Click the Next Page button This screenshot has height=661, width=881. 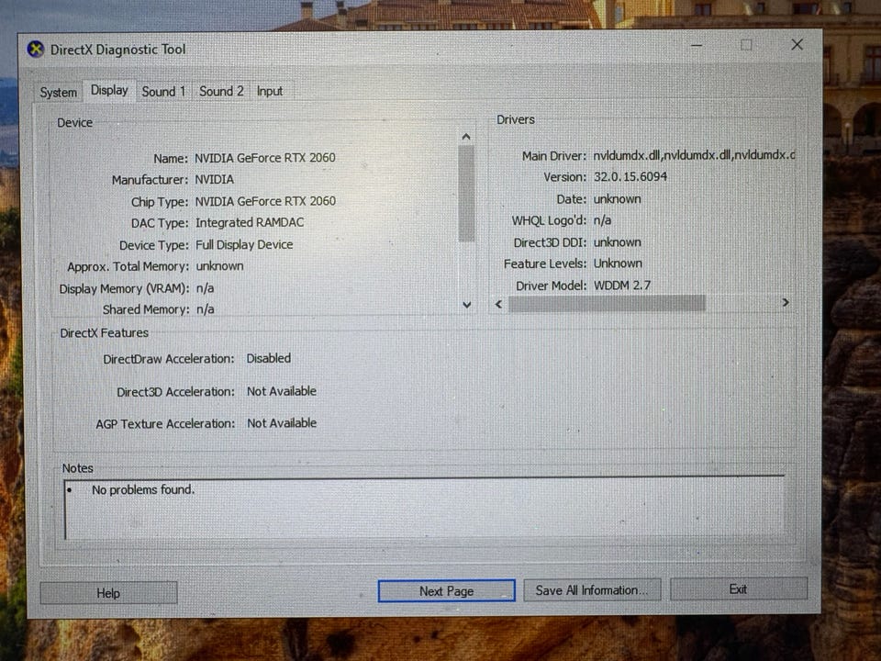(447, 590)
